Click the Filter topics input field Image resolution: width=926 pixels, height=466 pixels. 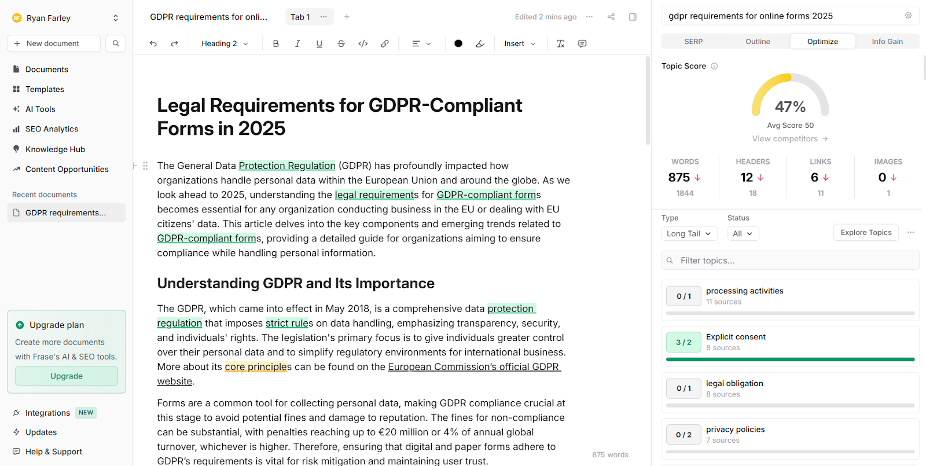pos(790,260)
